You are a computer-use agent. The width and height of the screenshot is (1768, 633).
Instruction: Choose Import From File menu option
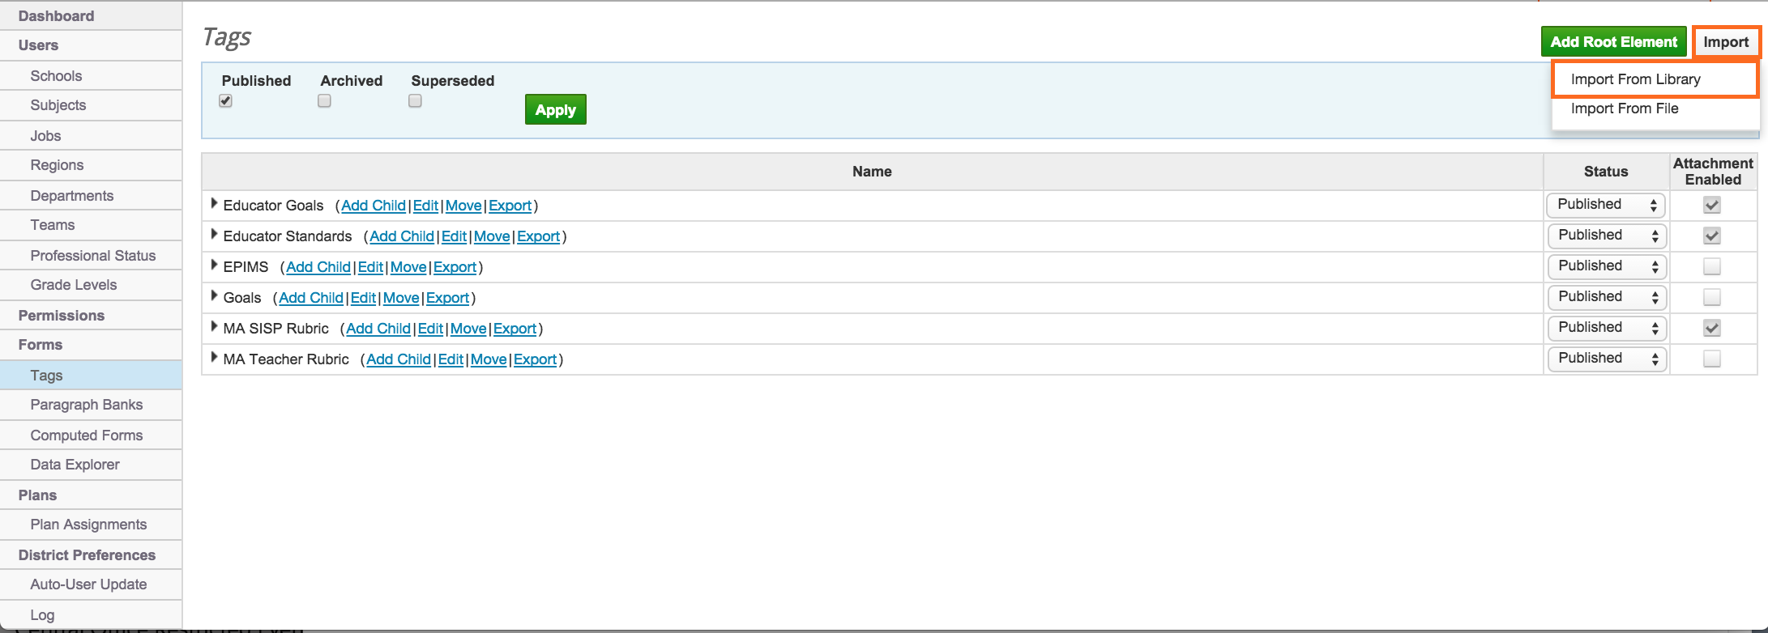[x=1624, y=108]
